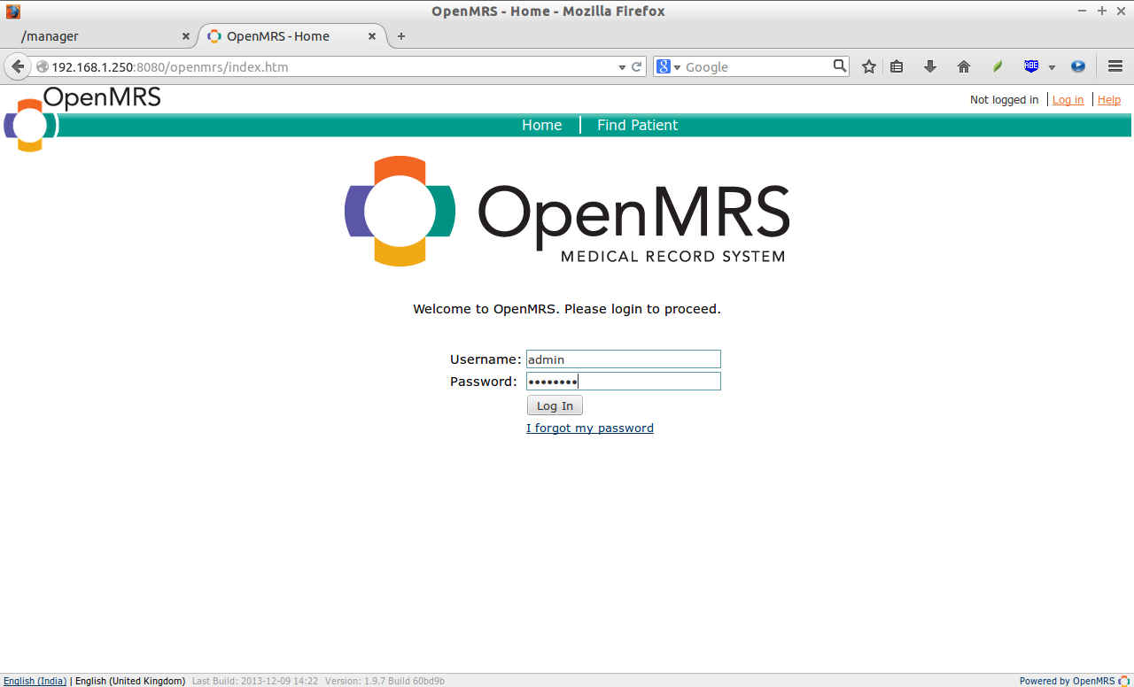This screenshot has height=687, width=1134.
Task: Click the small OpenMRS icon in footer
Action: 1123,681
